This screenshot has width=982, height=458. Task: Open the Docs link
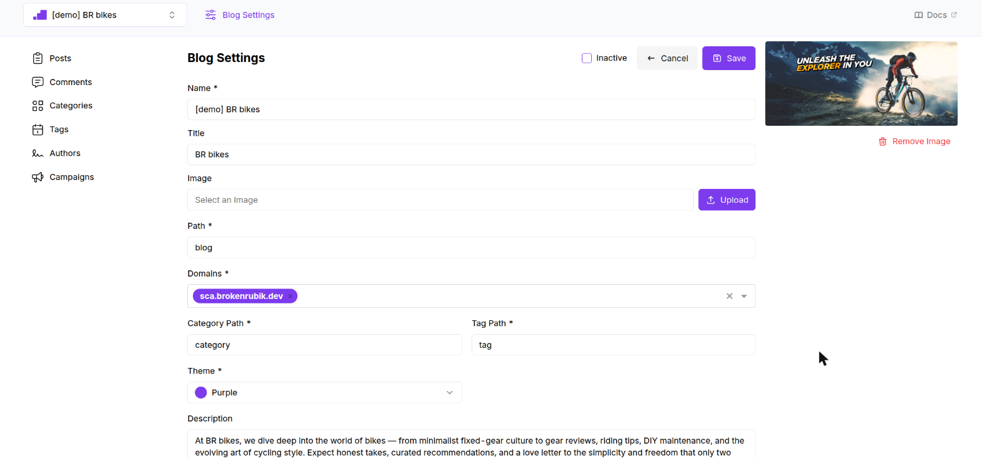click(x=936, y=15)
